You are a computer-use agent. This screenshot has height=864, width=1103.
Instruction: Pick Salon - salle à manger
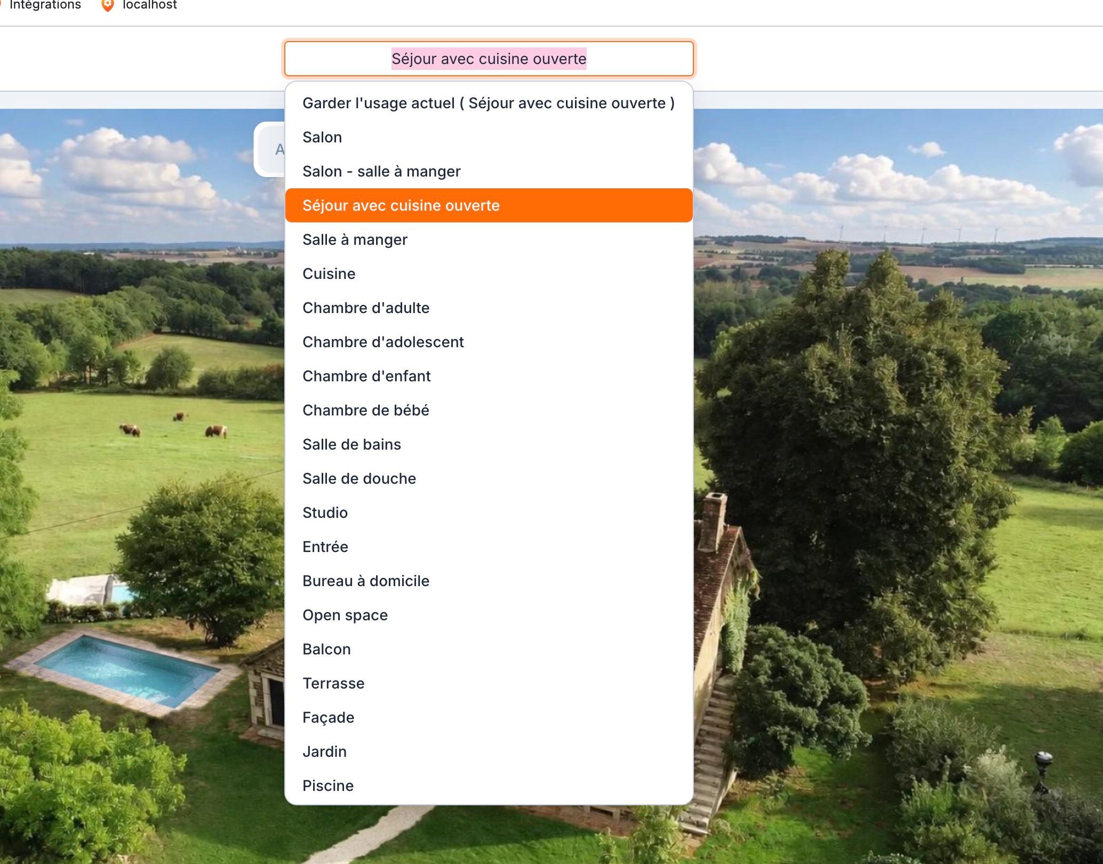[x=489, y=171]
